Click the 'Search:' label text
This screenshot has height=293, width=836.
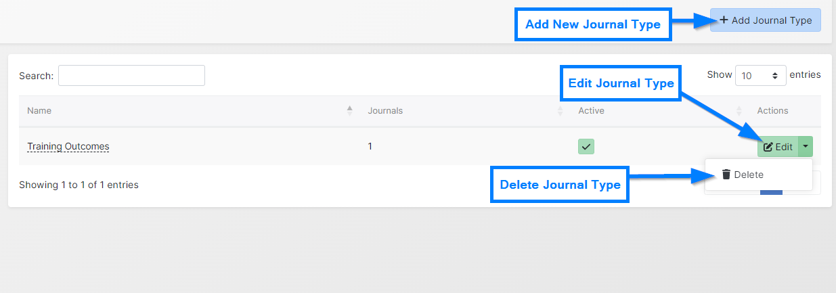[36, 76]
